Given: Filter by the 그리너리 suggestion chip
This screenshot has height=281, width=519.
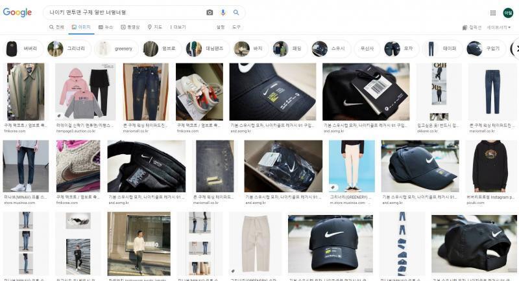Looking at the screenshot, I should coord(69,49).
